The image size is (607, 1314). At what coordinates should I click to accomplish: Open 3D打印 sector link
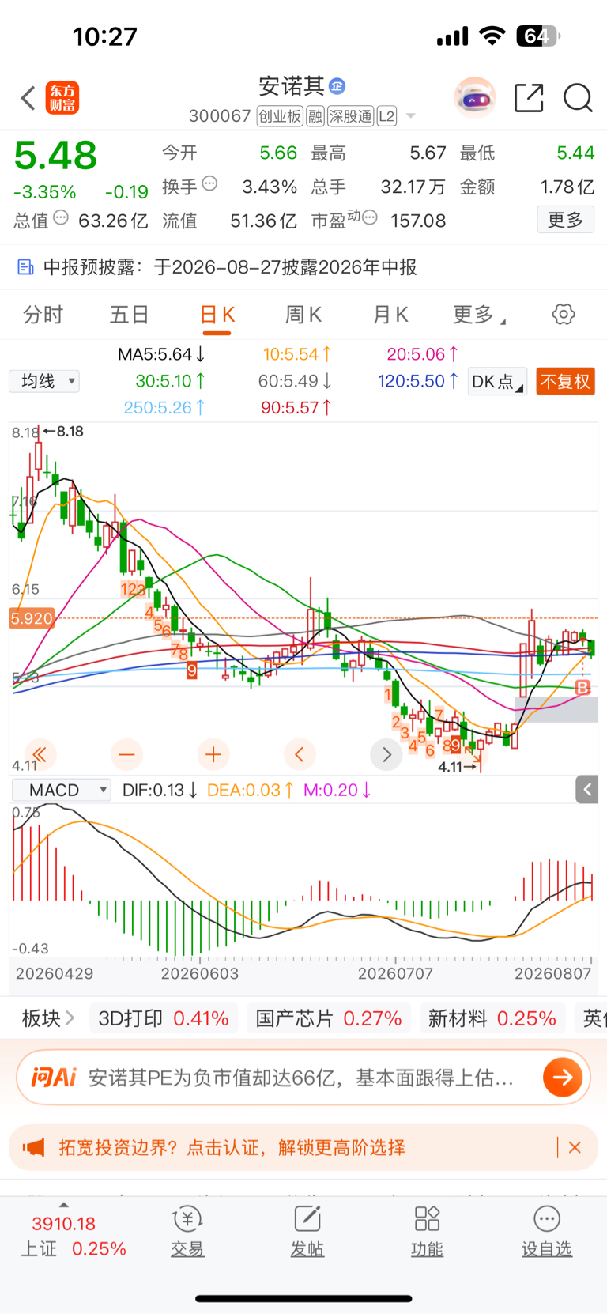pos(163,1018)
